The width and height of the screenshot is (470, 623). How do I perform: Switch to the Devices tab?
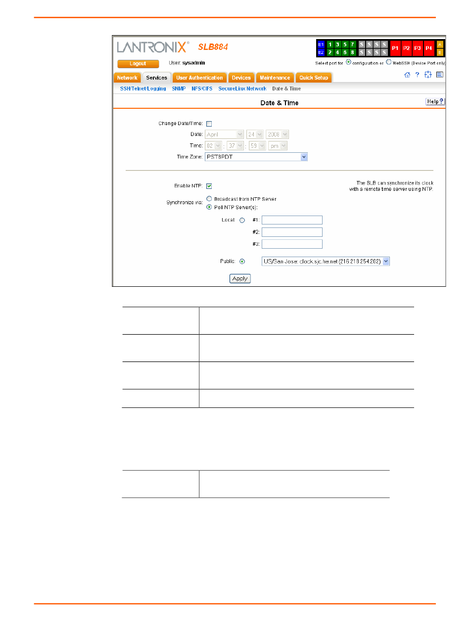pos(241,78)
